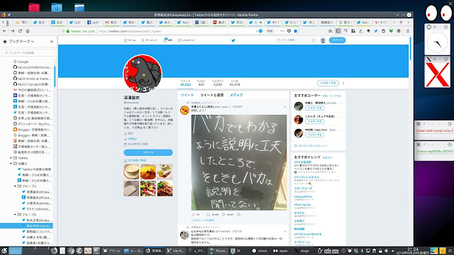Click the volume tray icon
Viewport: 454px width, 255px height.
point(386,251)
